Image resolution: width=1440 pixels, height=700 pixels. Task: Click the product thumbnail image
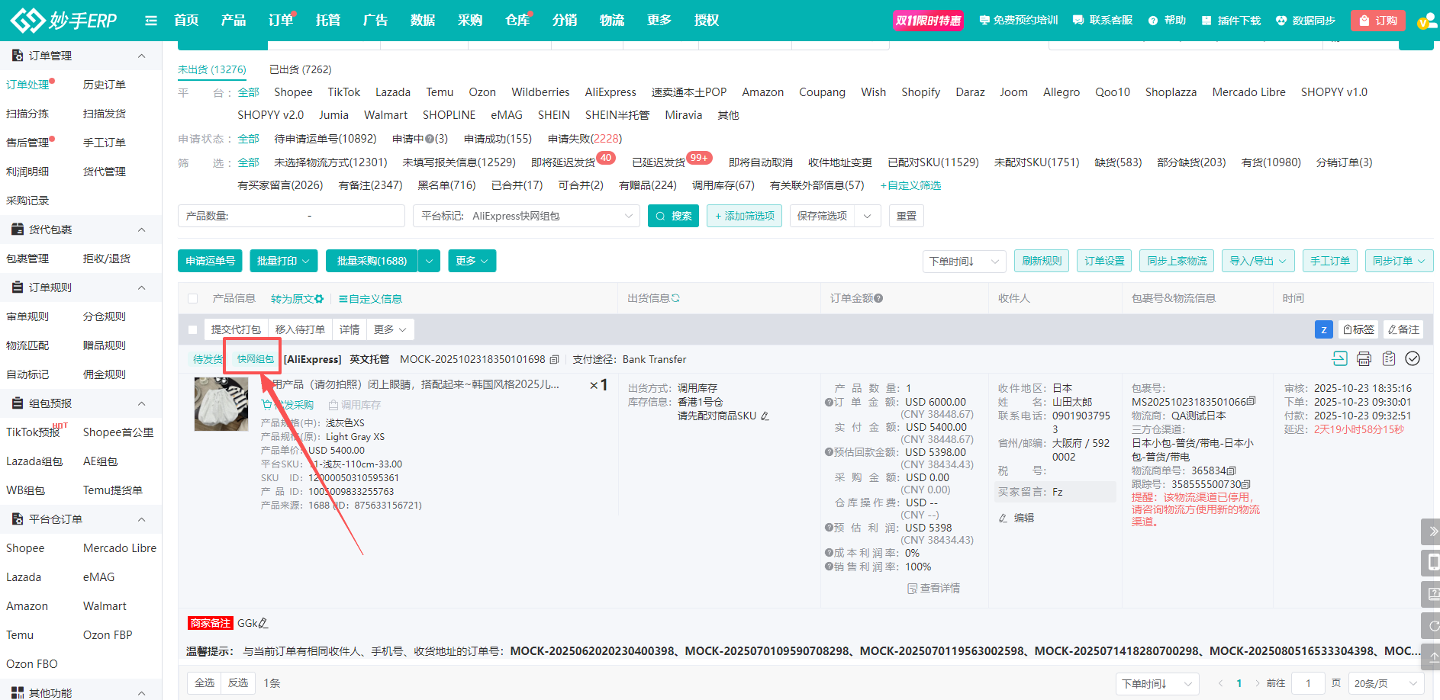coord(221,404)
